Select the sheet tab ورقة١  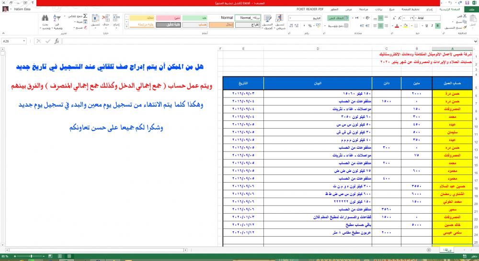click(447, 250)
